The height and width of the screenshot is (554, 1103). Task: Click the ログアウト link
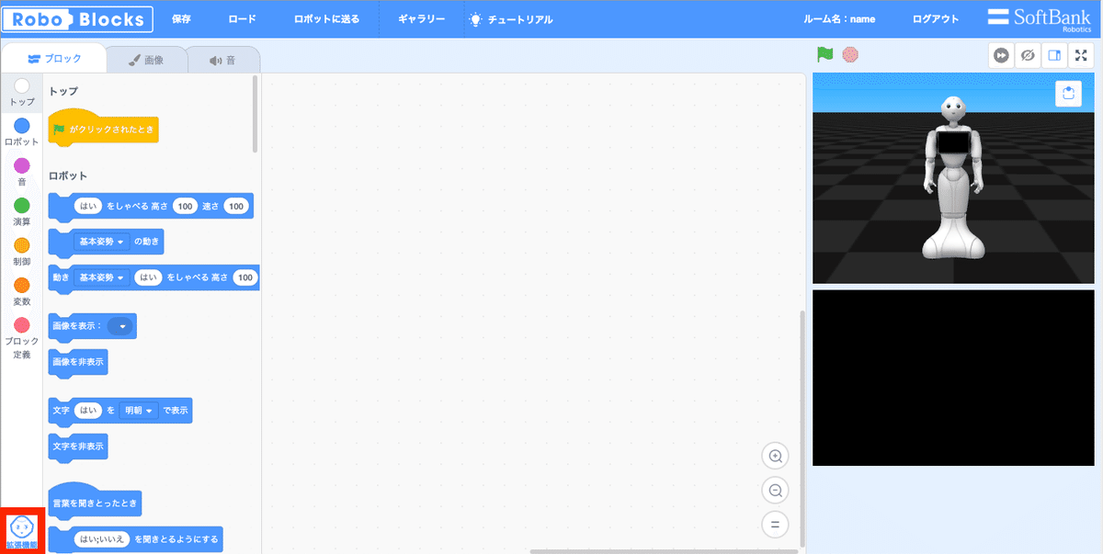(935, 18)
